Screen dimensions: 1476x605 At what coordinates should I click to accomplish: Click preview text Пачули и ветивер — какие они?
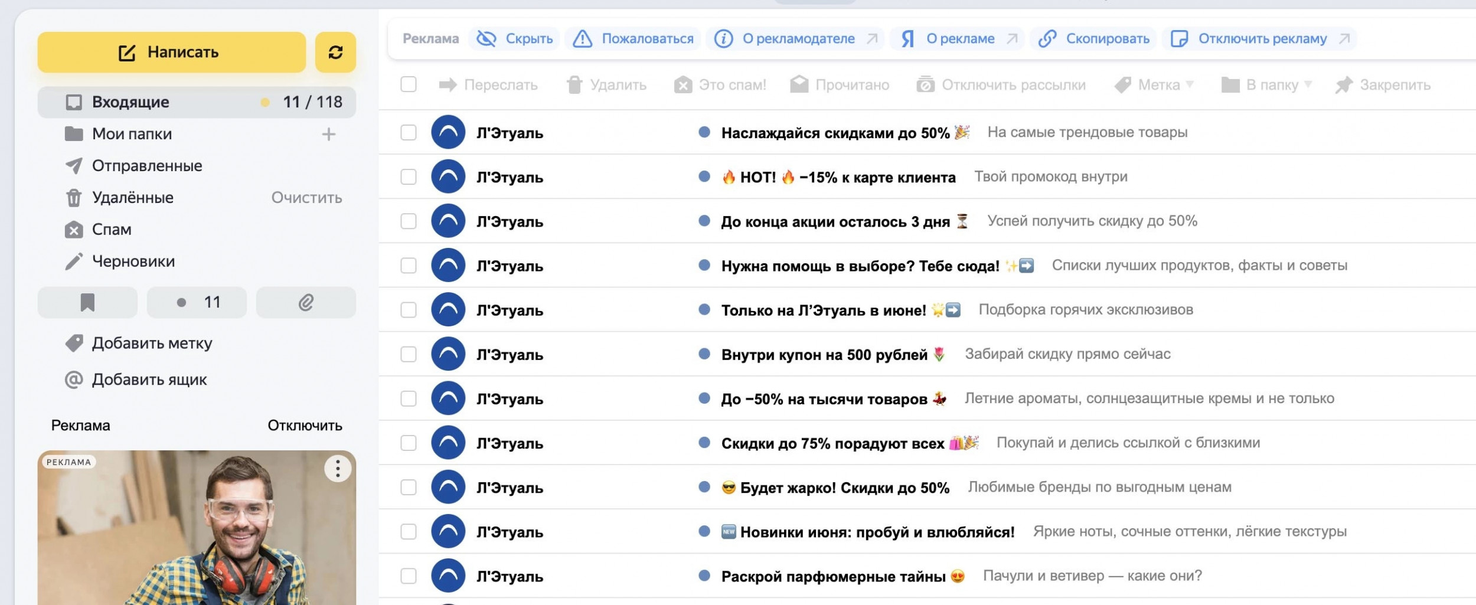[1092, 575]
